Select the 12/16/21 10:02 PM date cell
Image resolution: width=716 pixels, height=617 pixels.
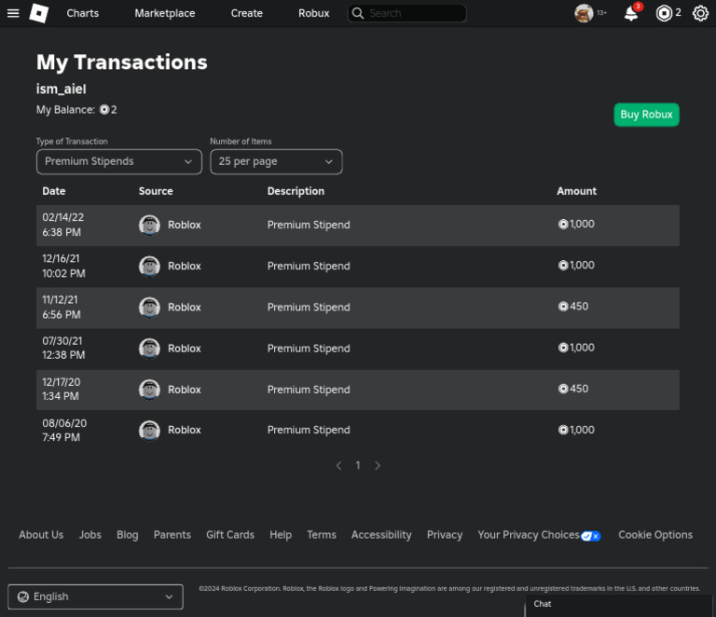click(x=64, y=266)
